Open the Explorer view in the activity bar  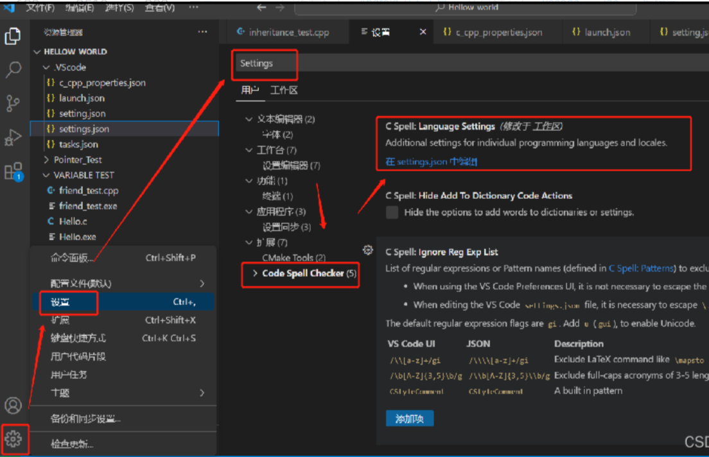pyautogui.click(x=12, y=37)
